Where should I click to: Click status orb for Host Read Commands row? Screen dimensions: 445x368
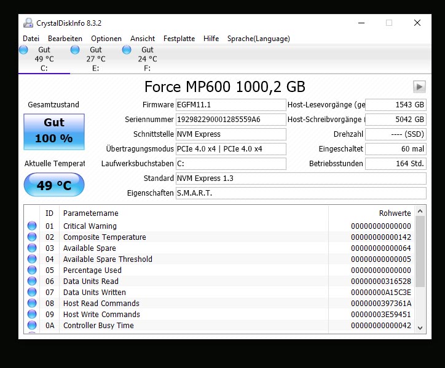(32, 303)
